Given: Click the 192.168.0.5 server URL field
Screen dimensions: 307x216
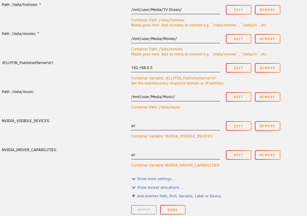Looking at the screenshot, I should tap(175, 68).
